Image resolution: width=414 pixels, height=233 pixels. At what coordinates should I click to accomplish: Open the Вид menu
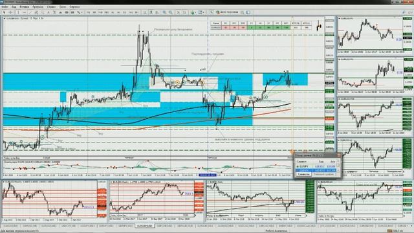pos(14,6)
